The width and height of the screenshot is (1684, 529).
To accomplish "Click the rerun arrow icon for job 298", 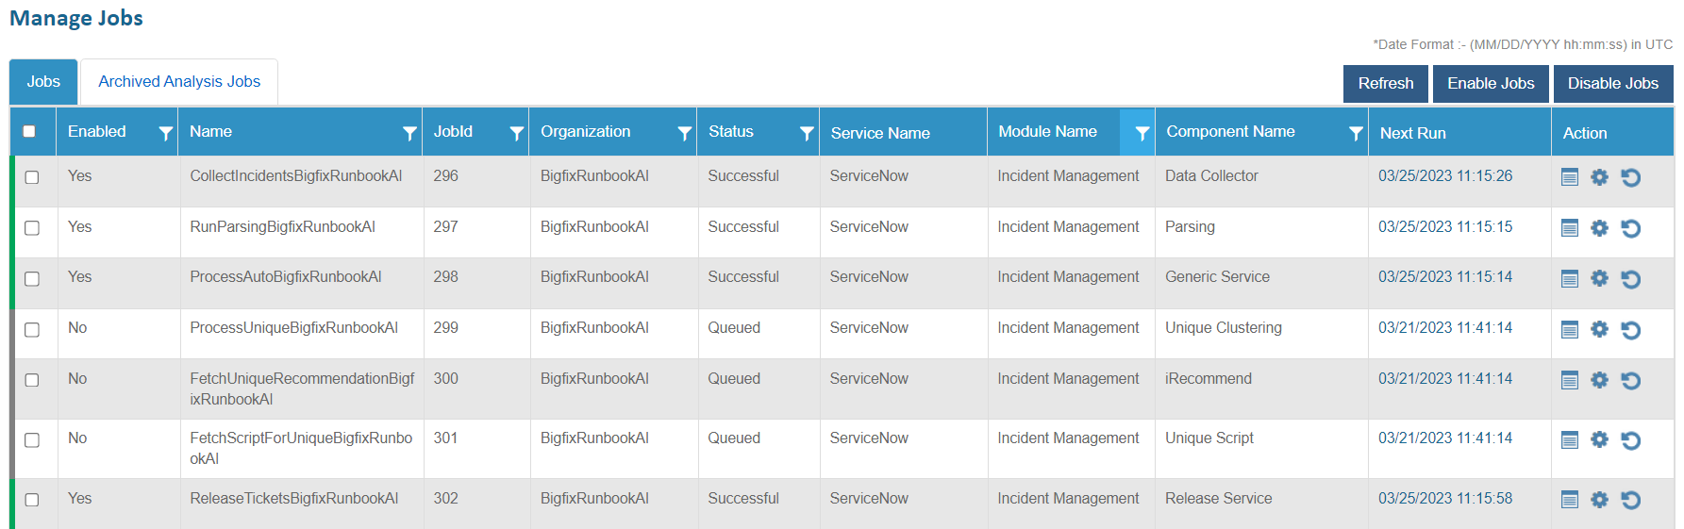I will click(x=1630, y=279).
